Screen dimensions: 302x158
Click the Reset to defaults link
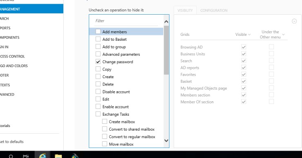point(12,142)
